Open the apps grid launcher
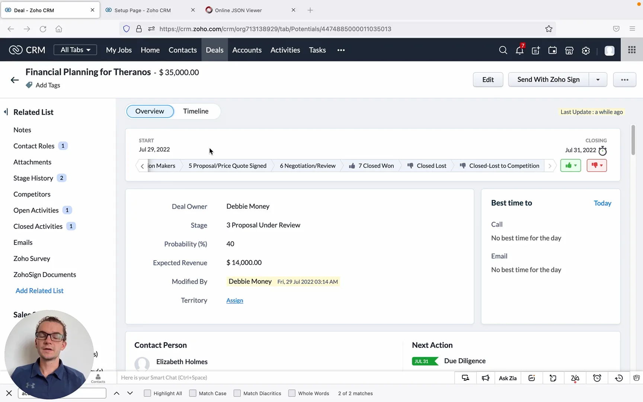The height and width of the screenshot is (402, 643). point(631,50)
